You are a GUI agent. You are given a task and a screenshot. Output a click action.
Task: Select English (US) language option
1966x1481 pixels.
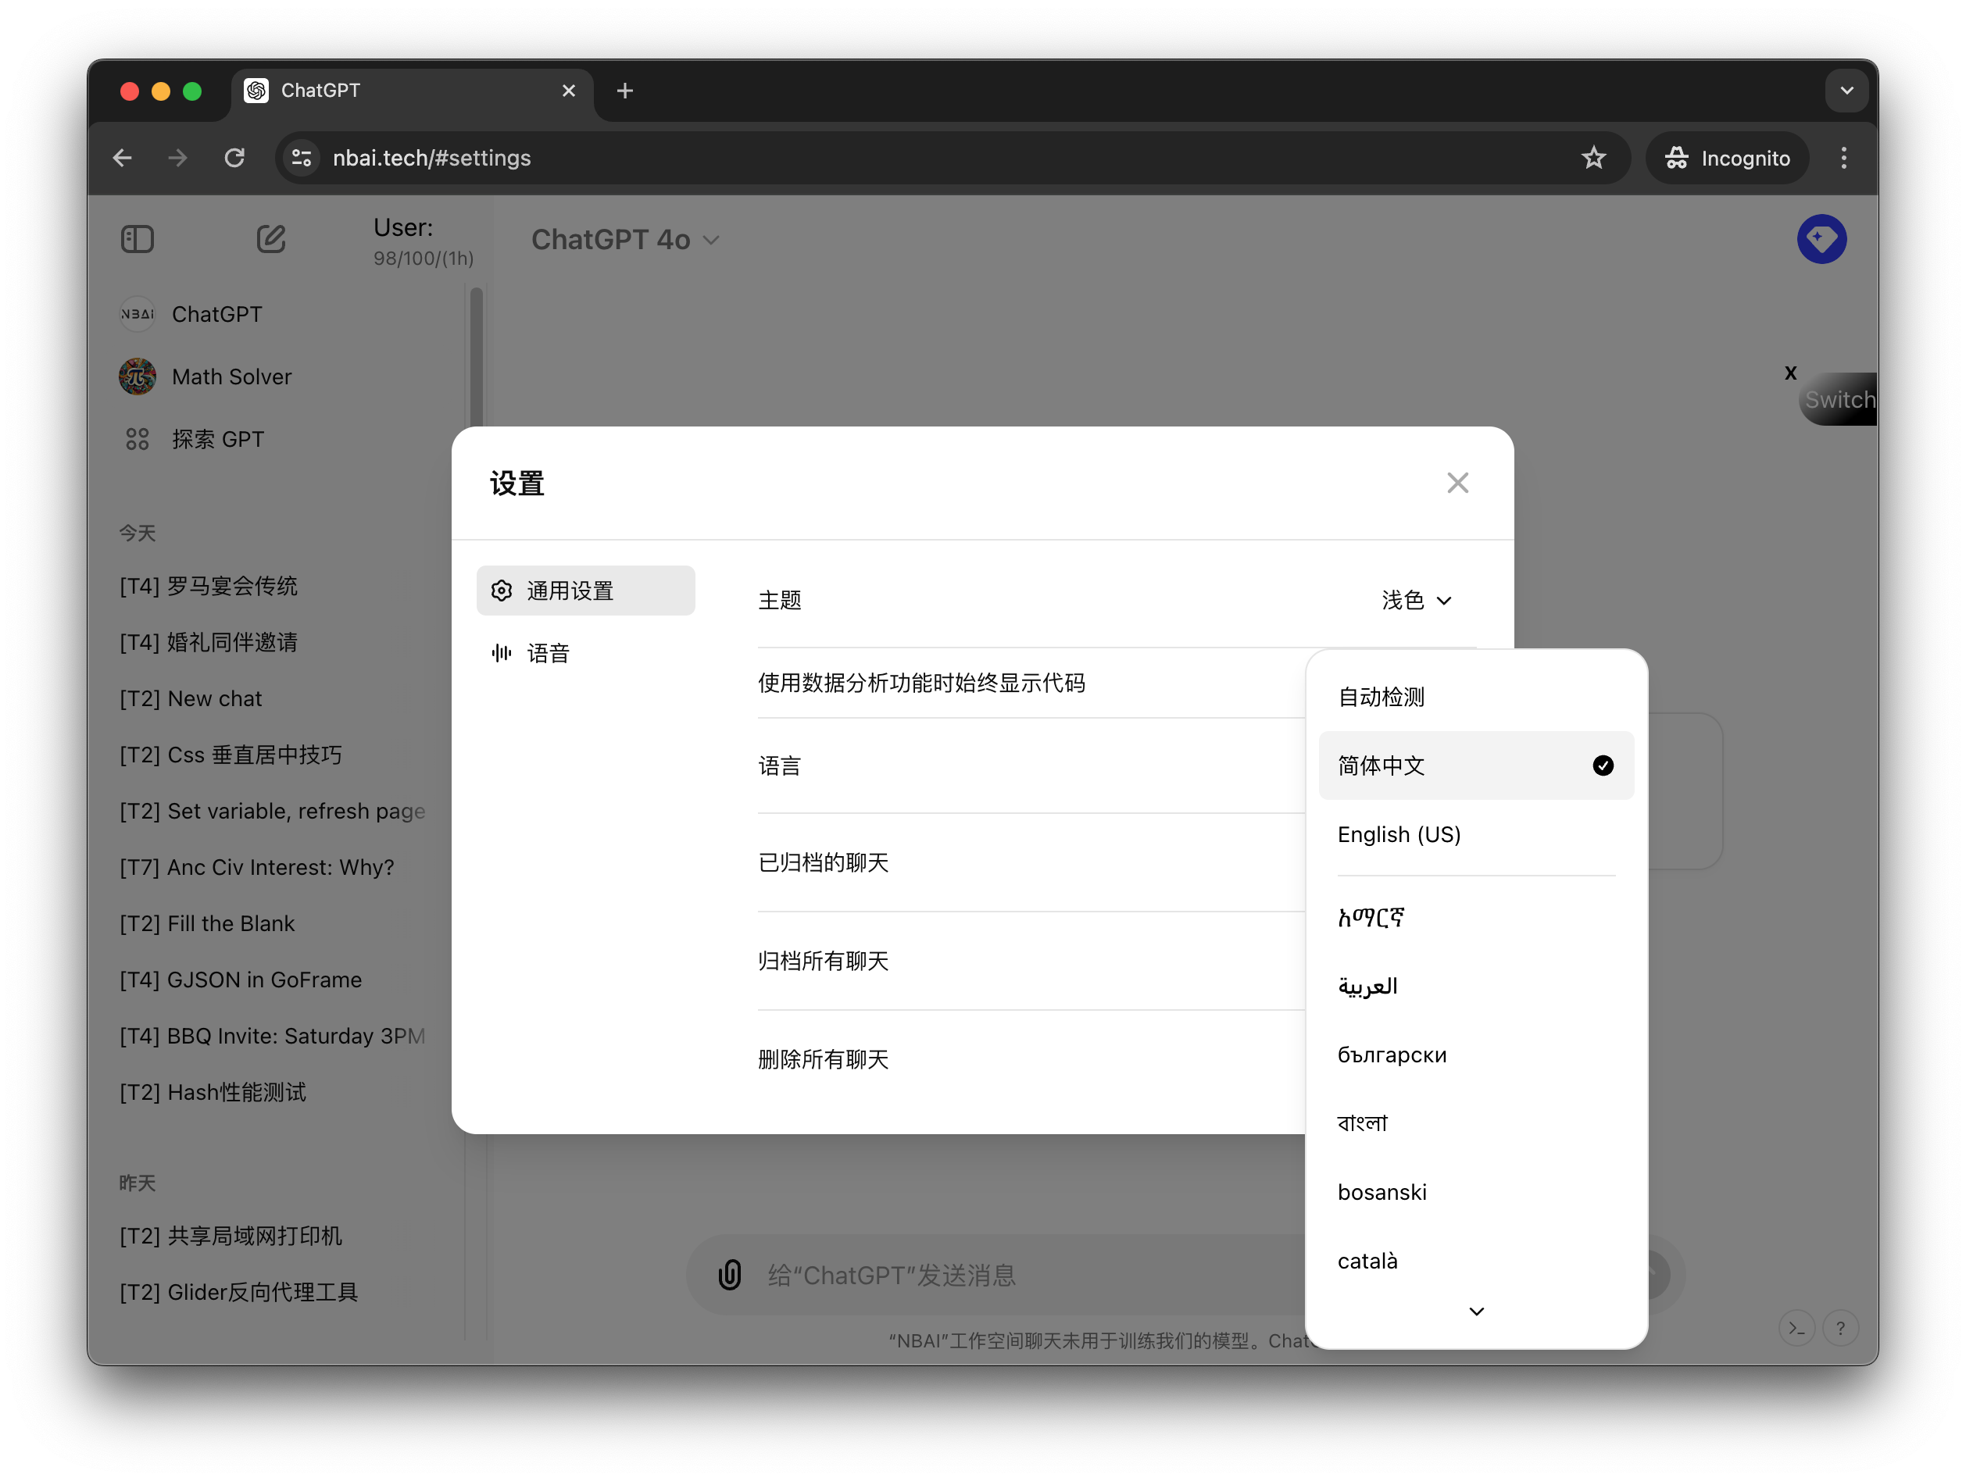coord(1475,834)
